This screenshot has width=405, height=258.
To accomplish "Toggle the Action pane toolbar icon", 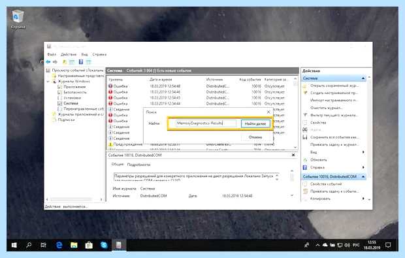I will click(x=89, y=62).
